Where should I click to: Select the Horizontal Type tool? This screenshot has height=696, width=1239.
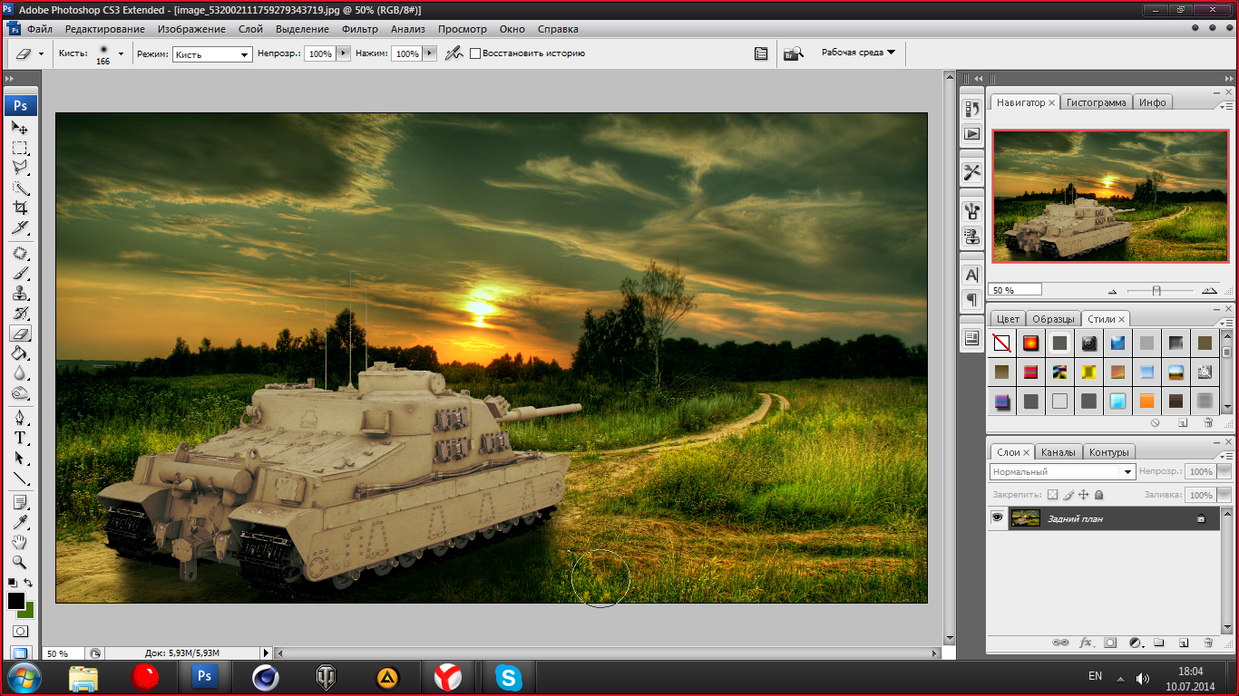20,438
